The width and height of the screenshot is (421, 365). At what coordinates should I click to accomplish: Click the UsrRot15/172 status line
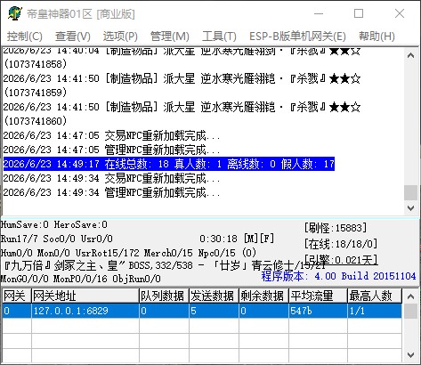pos(128,253)
